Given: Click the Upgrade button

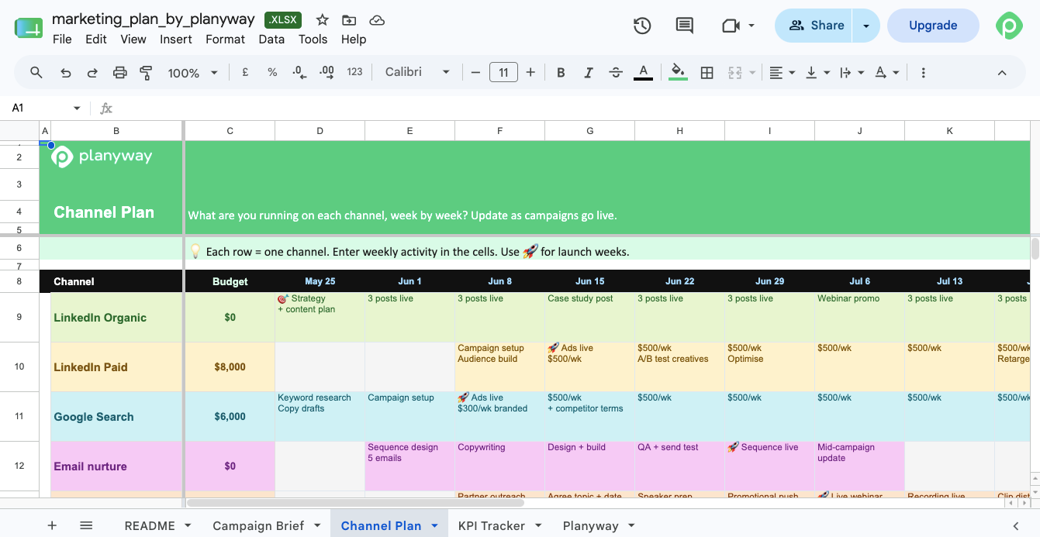Looking at the screenshot, I should [933, 26].
